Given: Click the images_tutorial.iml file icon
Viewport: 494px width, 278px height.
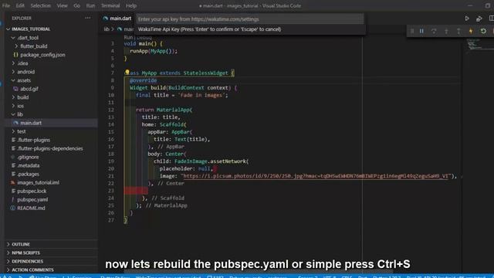Looking at the screenshot, I should coord(13,182).
